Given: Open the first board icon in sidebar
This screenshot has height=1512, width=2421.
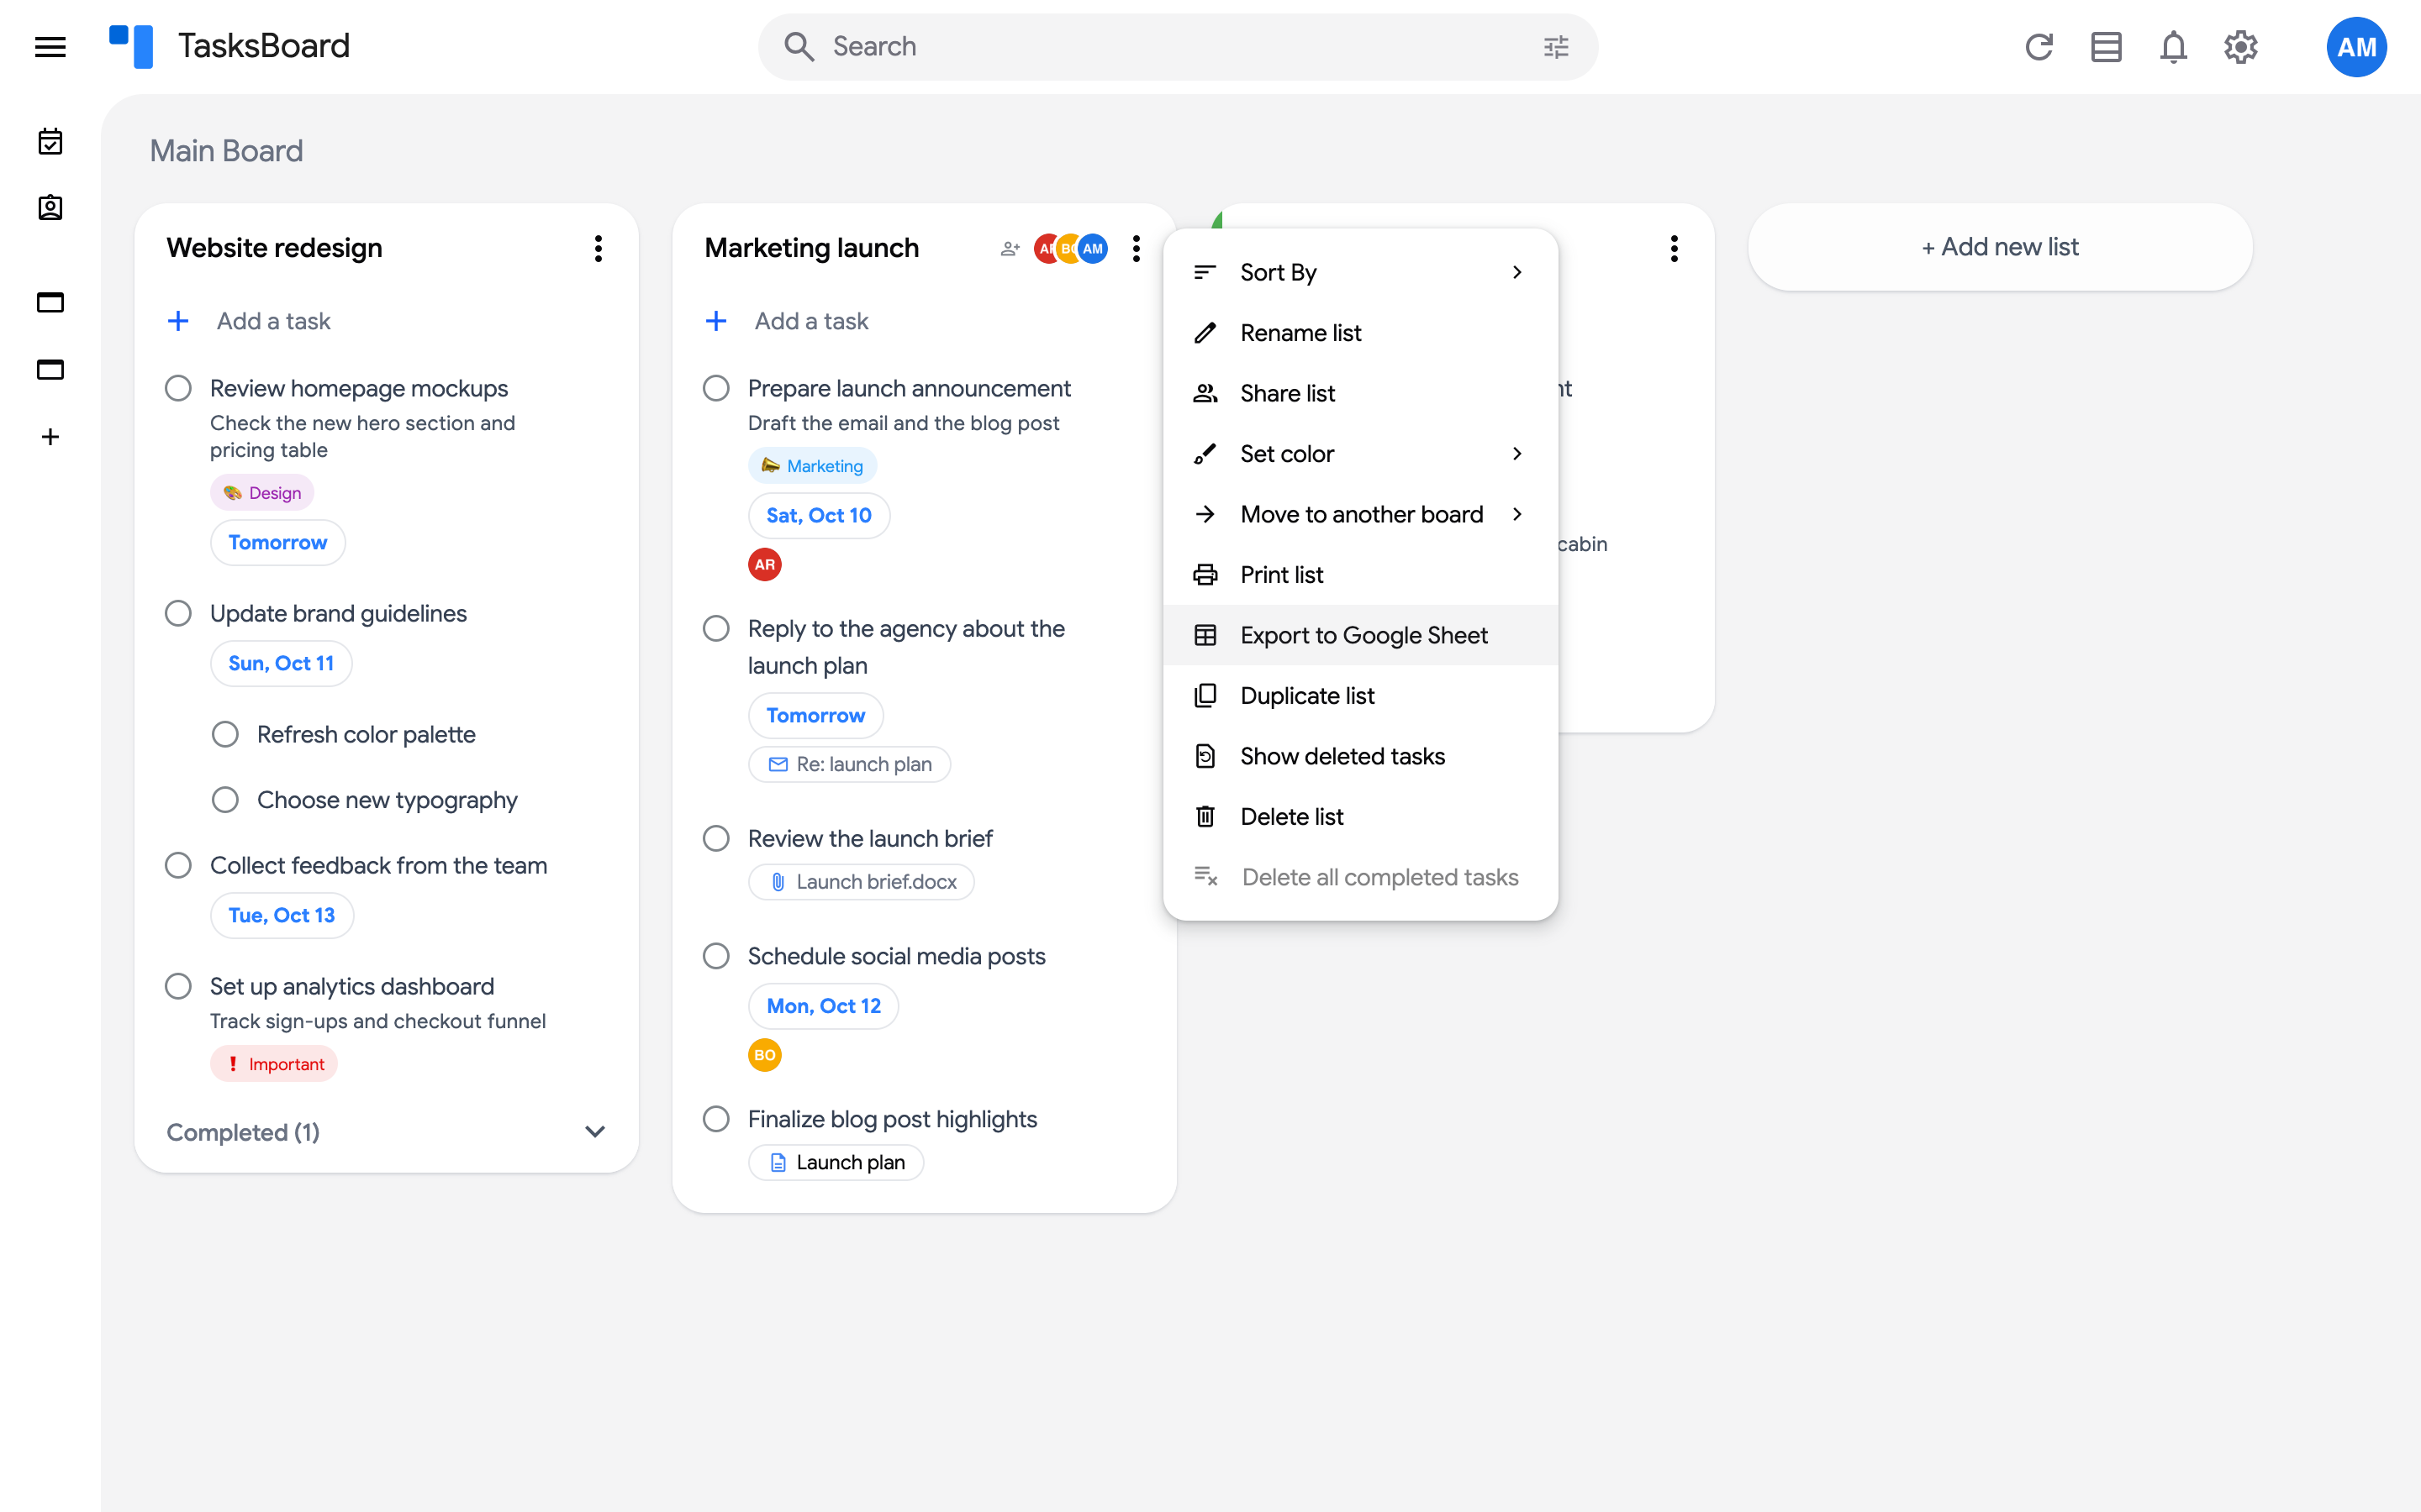Looking at the screenshot, I should point(50,302).
